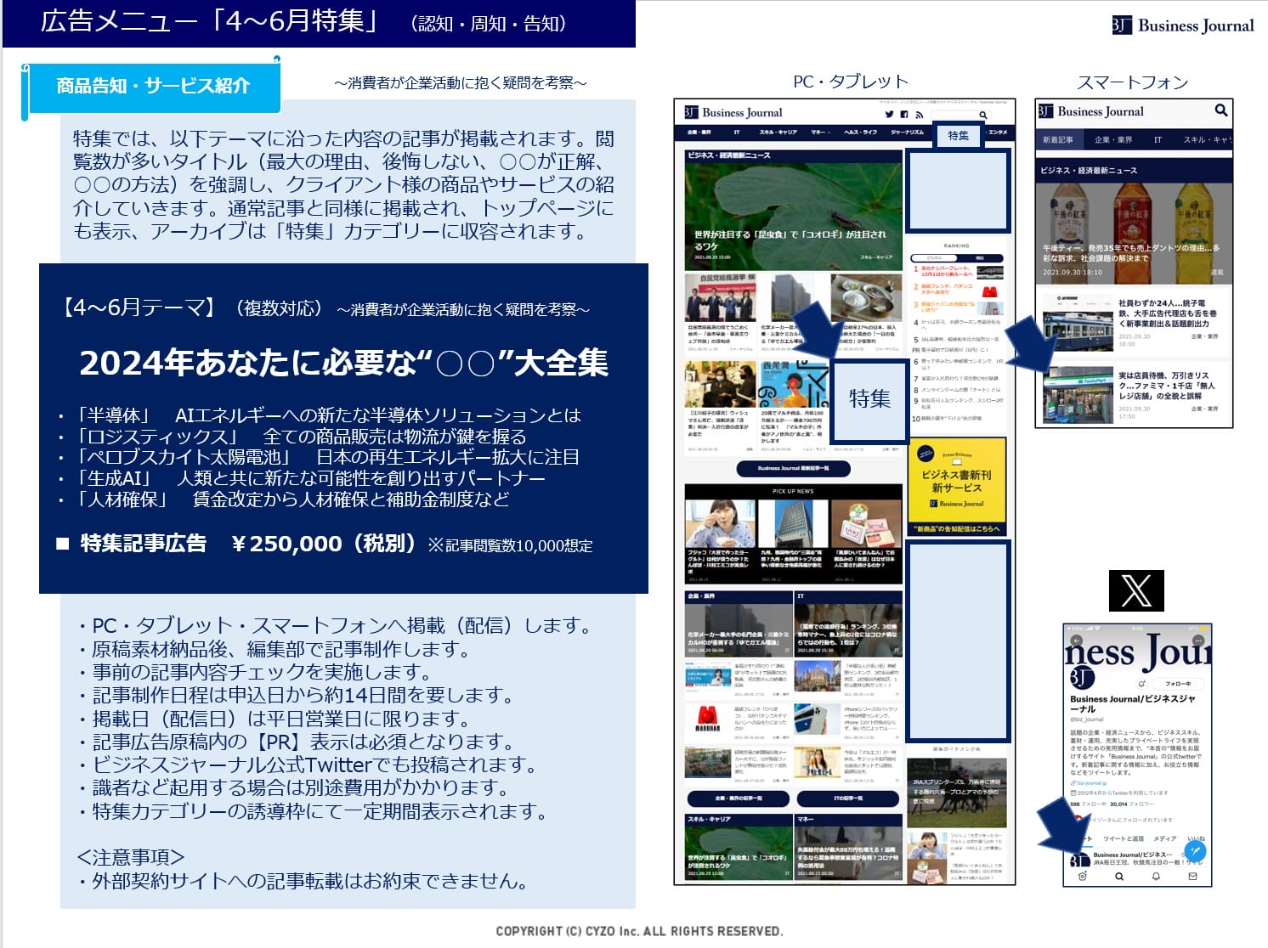Expand the マネー navigation dropdown
The width and height of the screenshot is (1268, 948).
[821, 133]
